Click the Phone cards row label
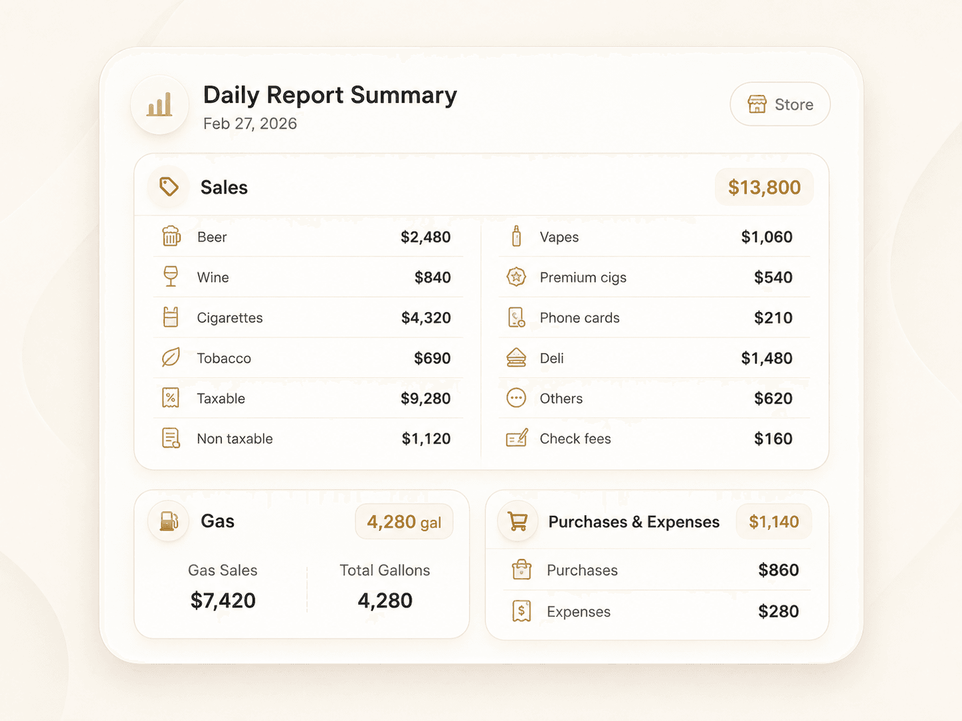 coord(579,318)
